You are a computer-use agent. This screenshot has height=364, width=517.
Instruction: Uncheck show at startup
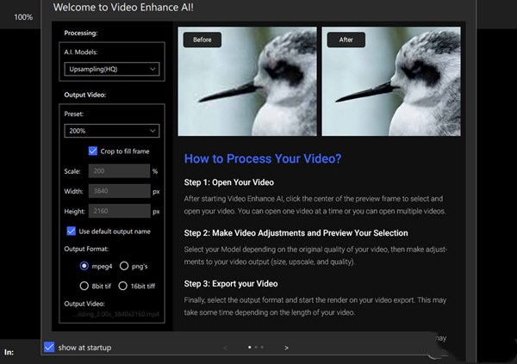(x=49, y=347)
